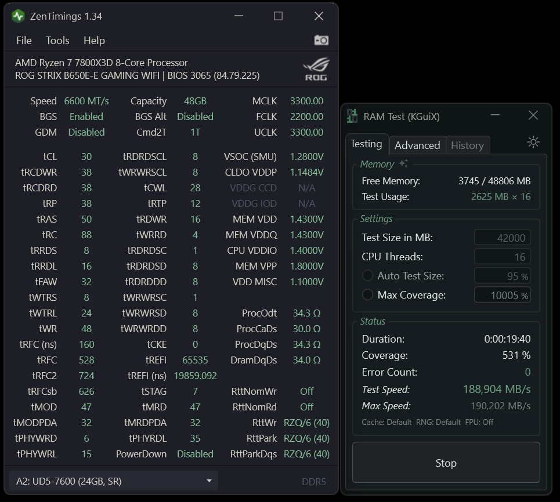Screen dimensions: 560x502
Task: Click the tRFC value 528
Action: pyautogui.click(x=86, y=360)
